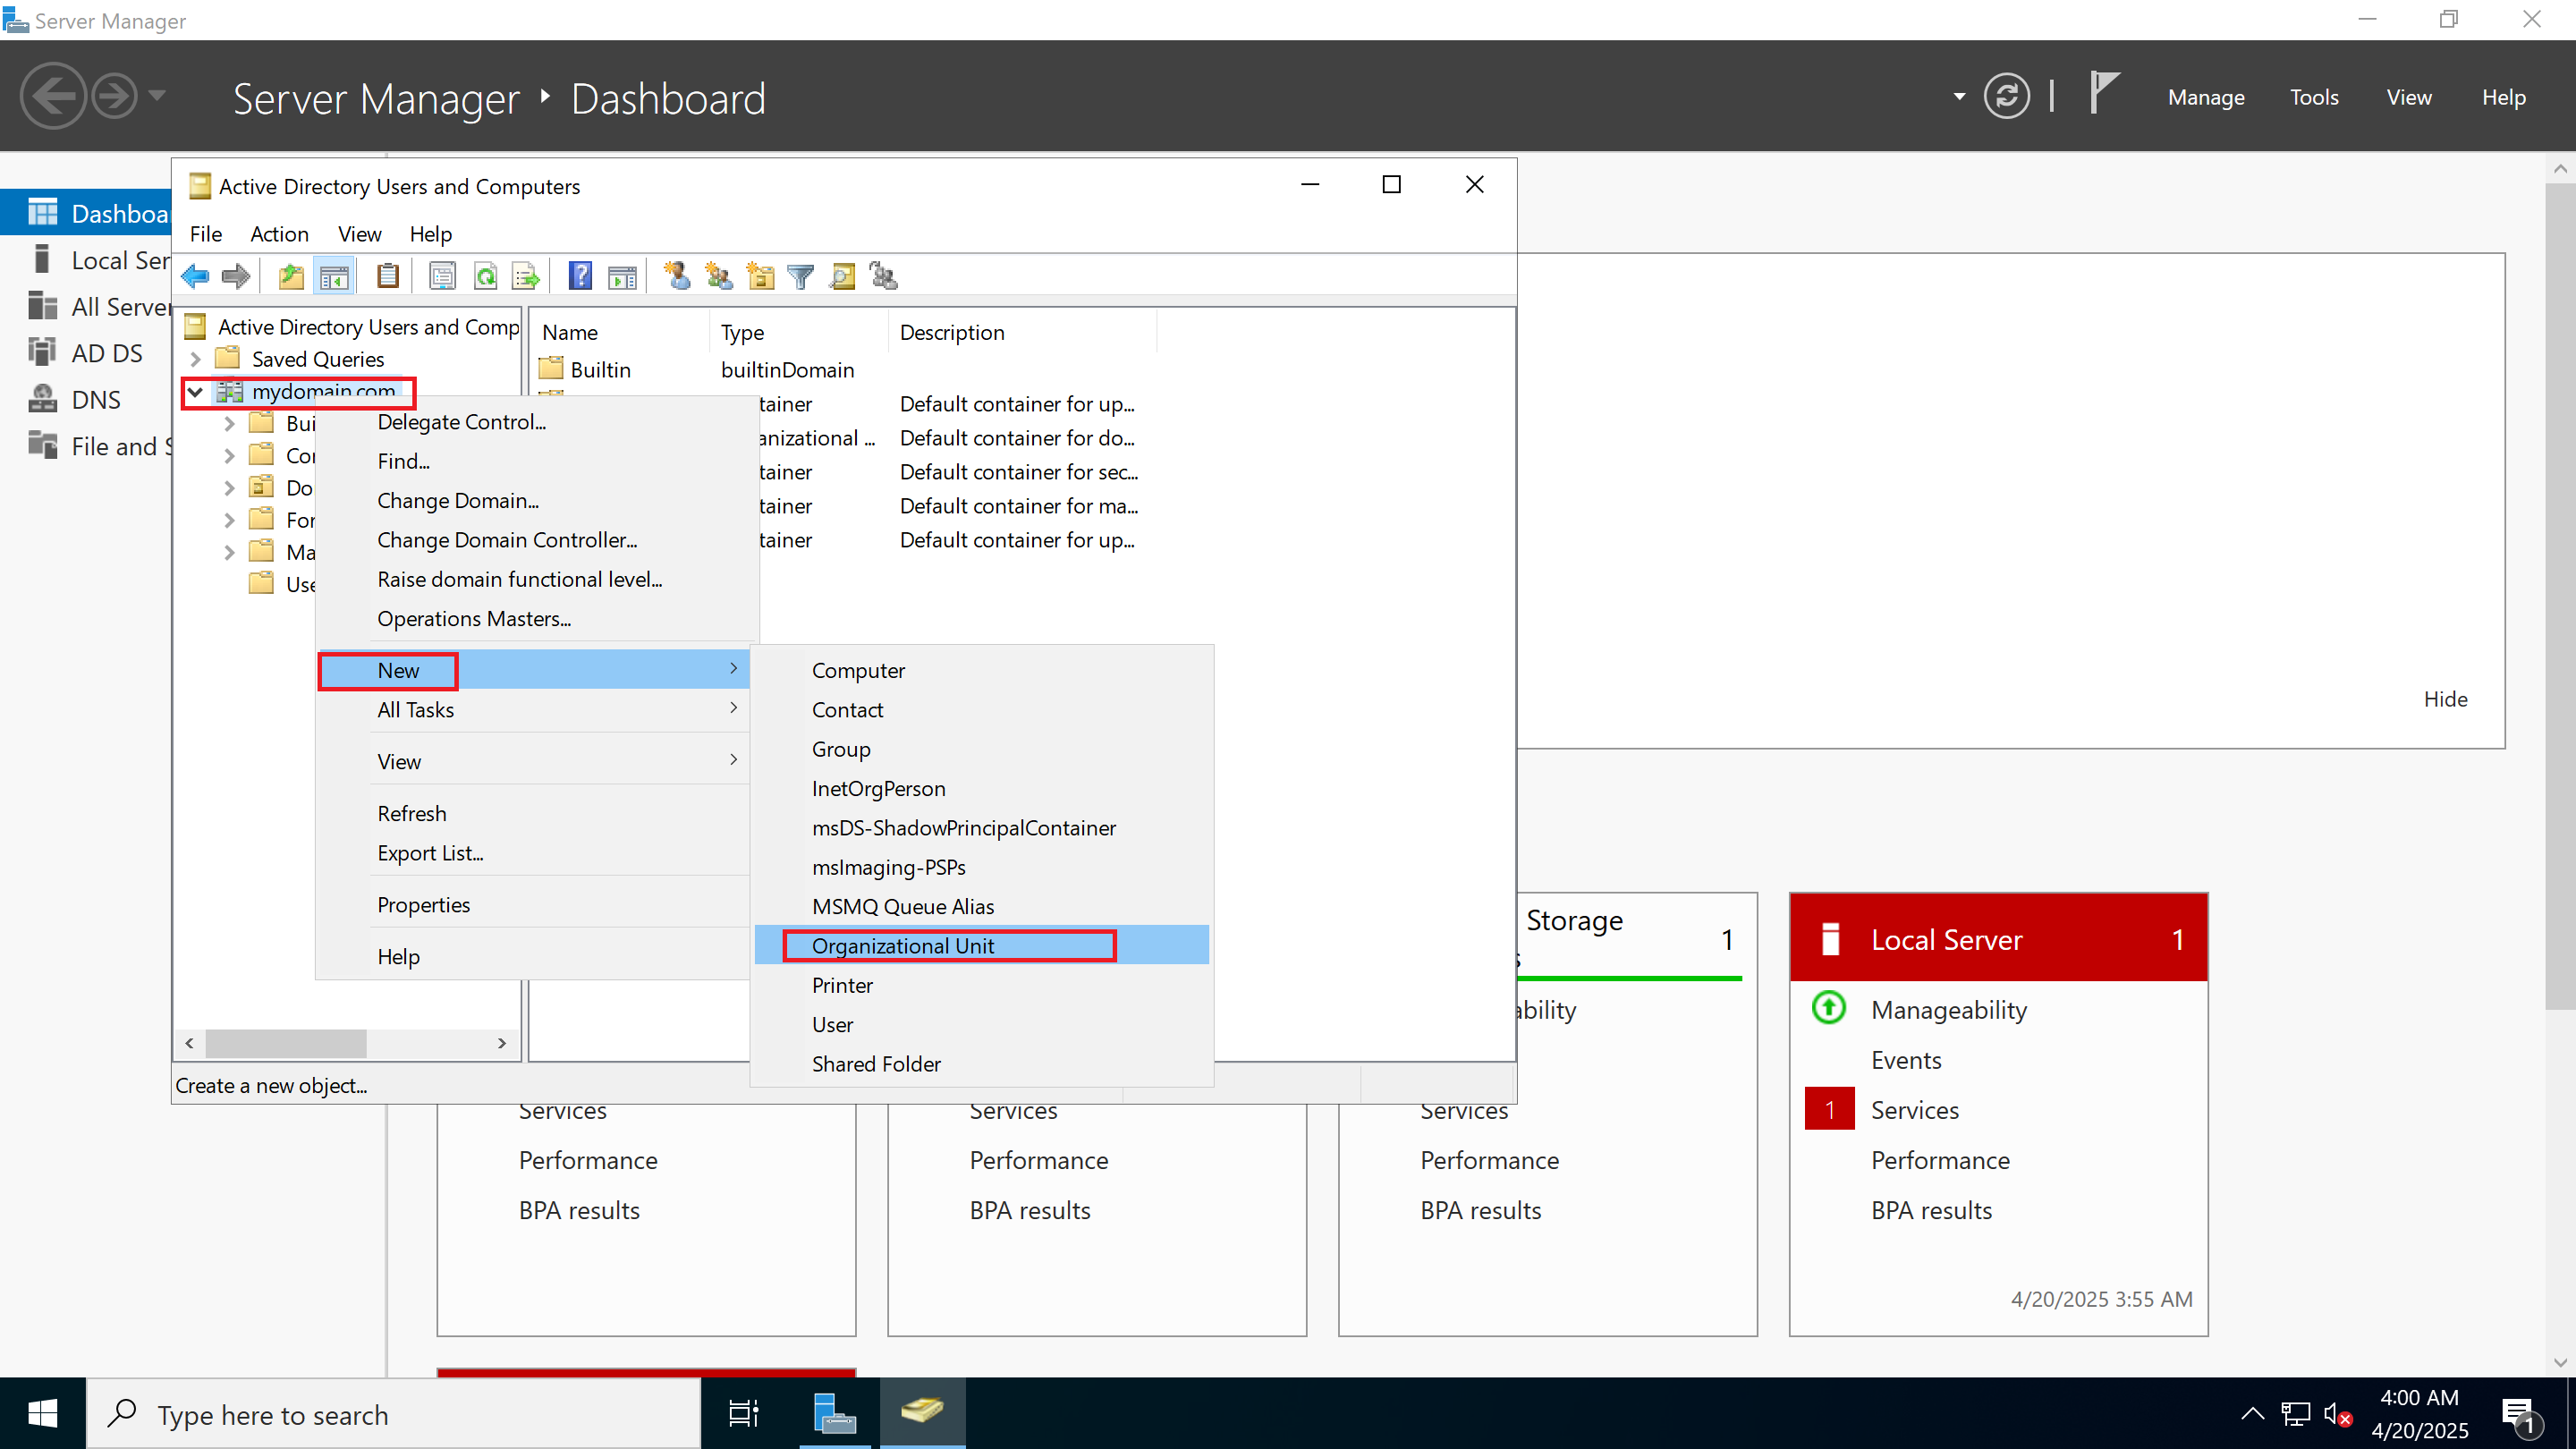Click the Name column header
Viewport: 2576px width, 1449px height.
619,332
